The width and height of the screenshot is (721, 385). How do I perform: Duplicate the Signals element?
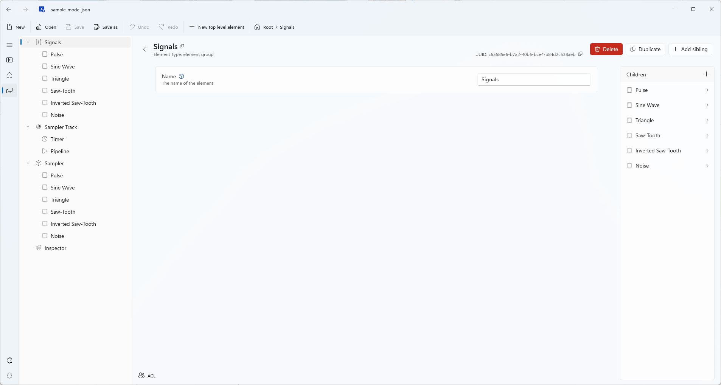(645, 49)
